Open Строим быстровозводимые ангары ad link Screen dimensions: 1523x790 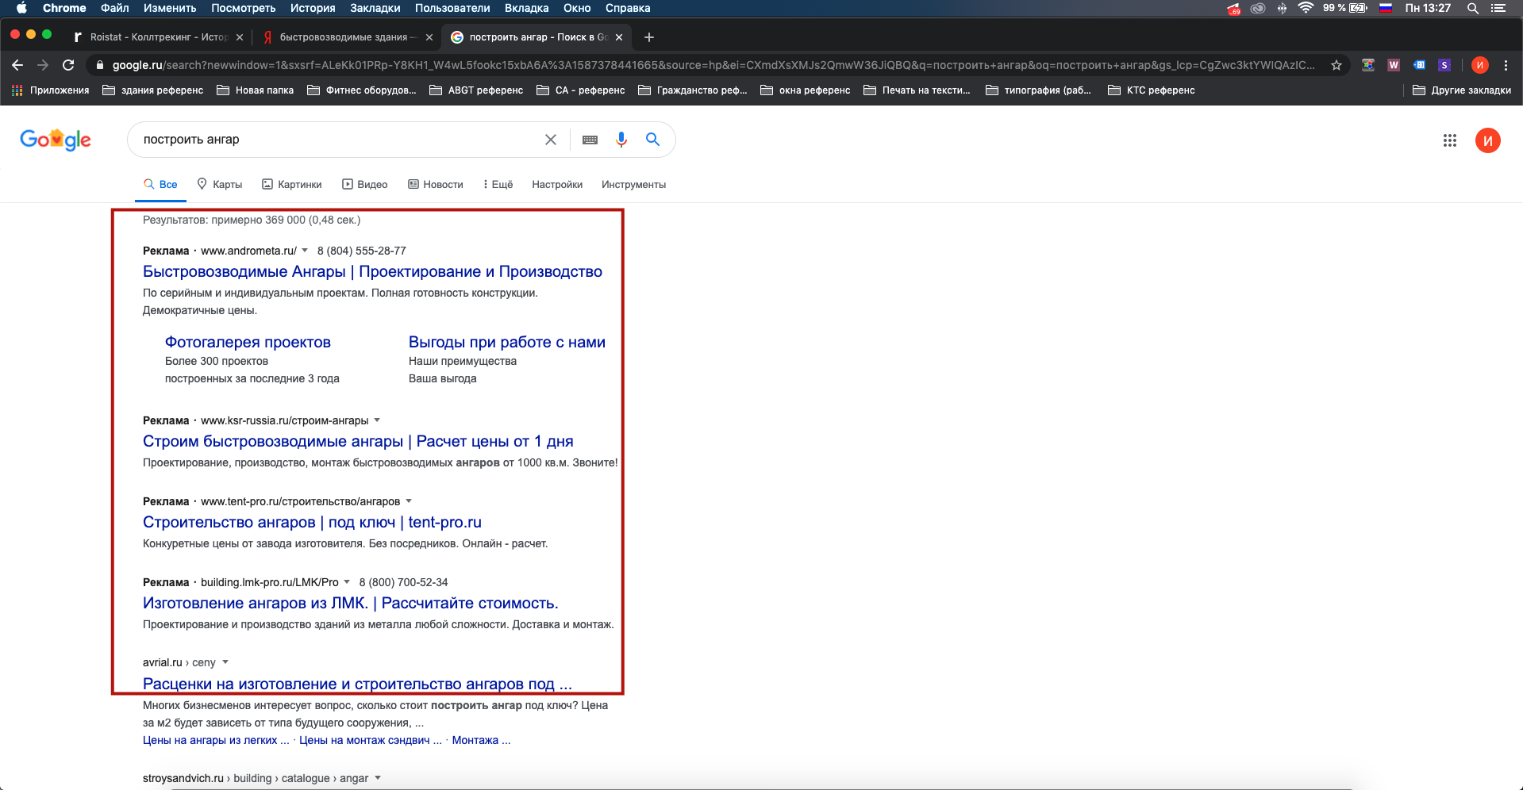[x=358, y=442]
